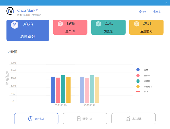
Task: Click the chart icon on 提交结果 button
Action: 128,119
